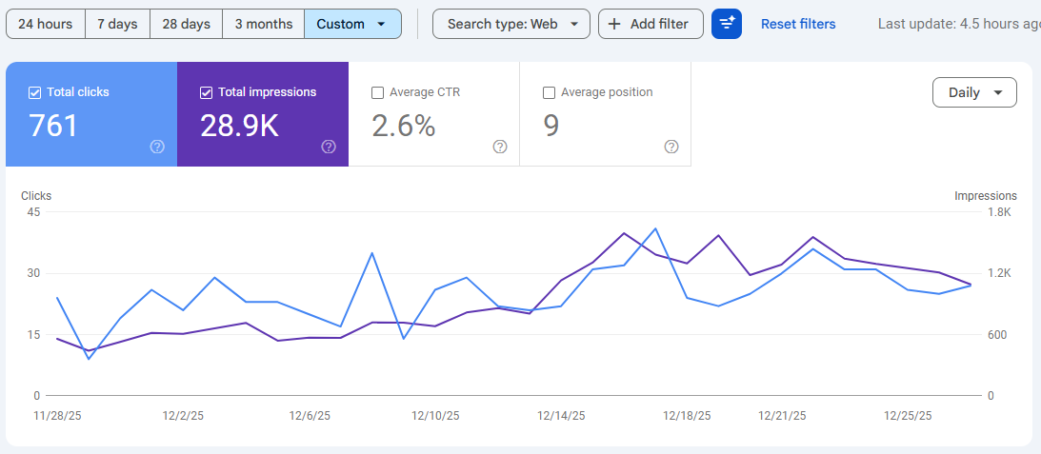
Task: Click the 12/10/25 date axis label
Action: (x=435, y=416)
